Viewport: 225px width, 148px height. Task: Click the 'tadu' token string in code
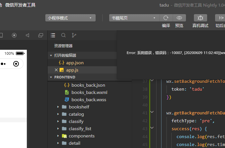(x=197, y=89)
